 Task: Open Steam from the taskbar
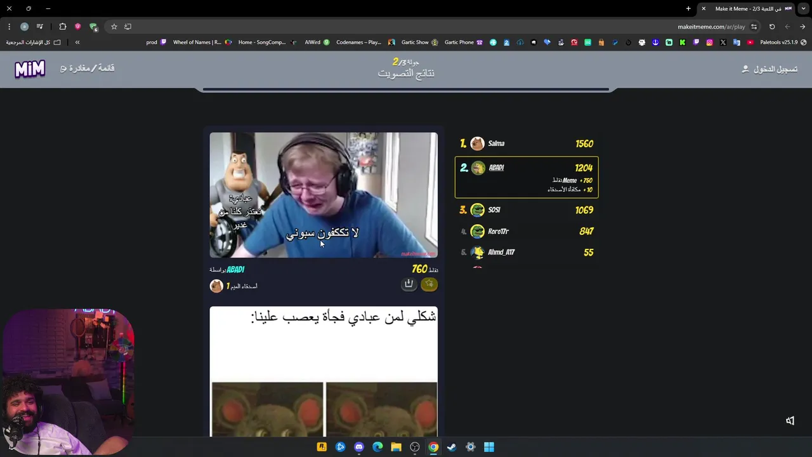click(452, 447)
